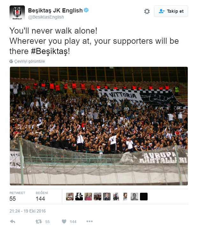Toggle the heart like icon
The image size is (197, 233).
[64, 221]
